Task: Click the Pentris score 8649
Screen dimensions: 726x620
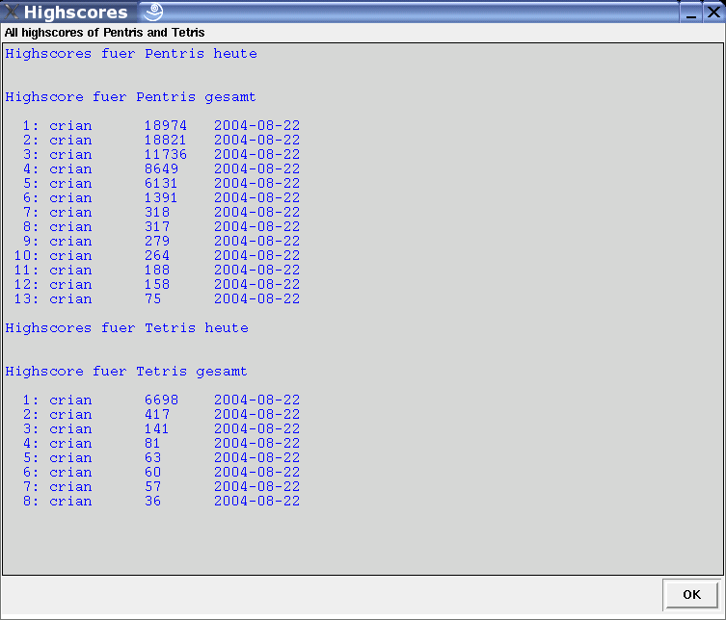Action: tap(161, 168)
